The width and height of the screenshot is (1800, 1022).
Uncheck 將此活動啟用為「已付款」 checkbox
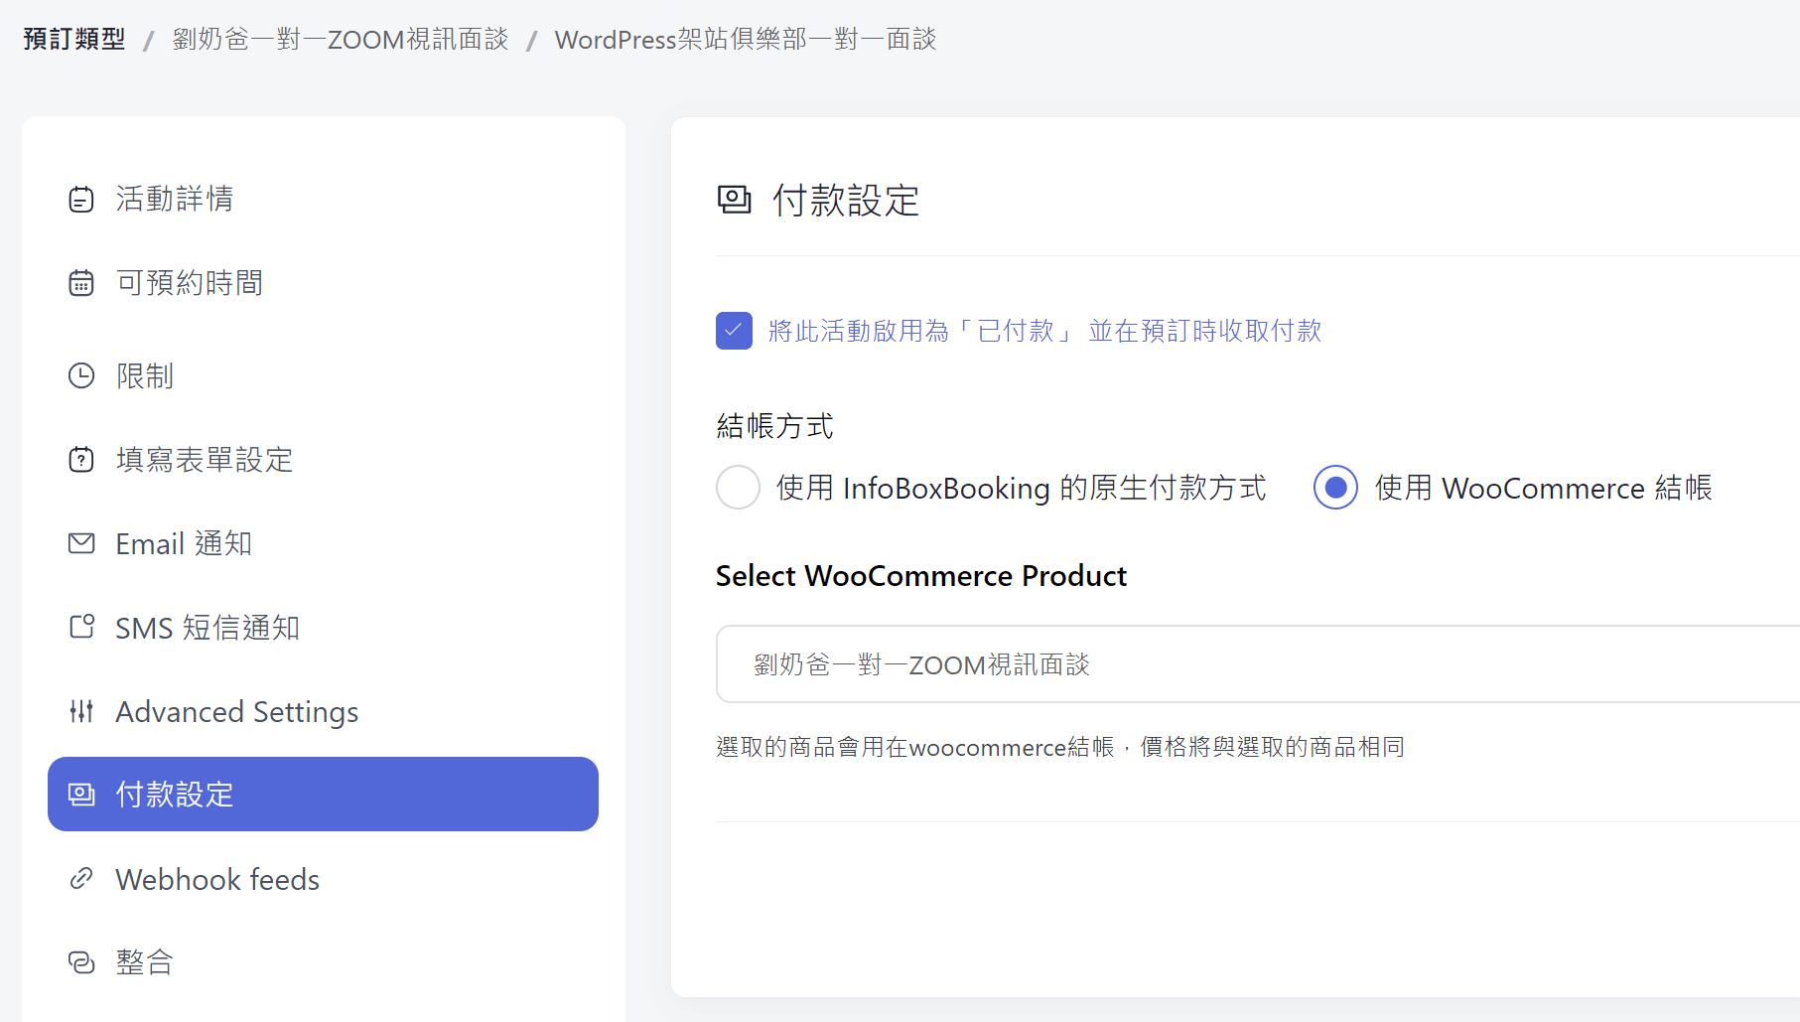coord(735,331)
